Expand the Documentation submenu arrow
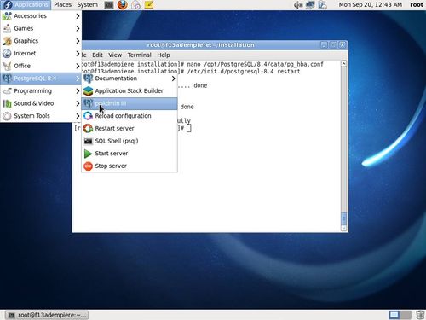The width and height of the screenshot is (426, 320). pyautogui.click(x=173, y=79)
